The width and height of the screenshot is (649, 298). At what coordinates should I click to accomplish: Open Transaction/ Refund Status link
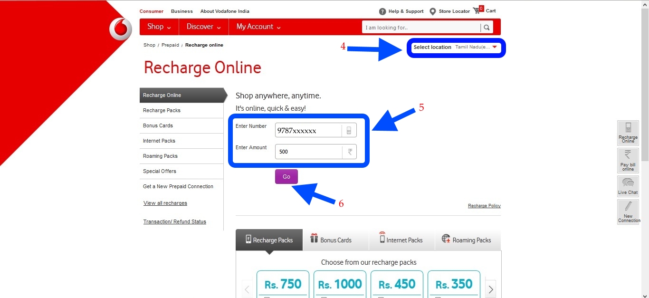pos(175,221)
